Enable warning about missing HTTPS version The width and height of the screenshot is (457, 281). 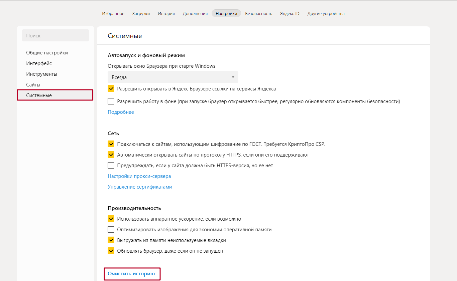click(111, 166)
